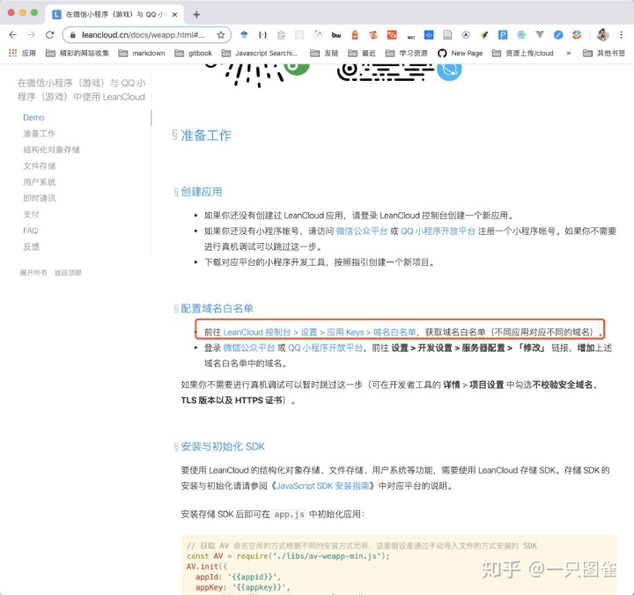Open the blue graduation cap extension
The image size is (634, 595).
[x=244, y=34]
